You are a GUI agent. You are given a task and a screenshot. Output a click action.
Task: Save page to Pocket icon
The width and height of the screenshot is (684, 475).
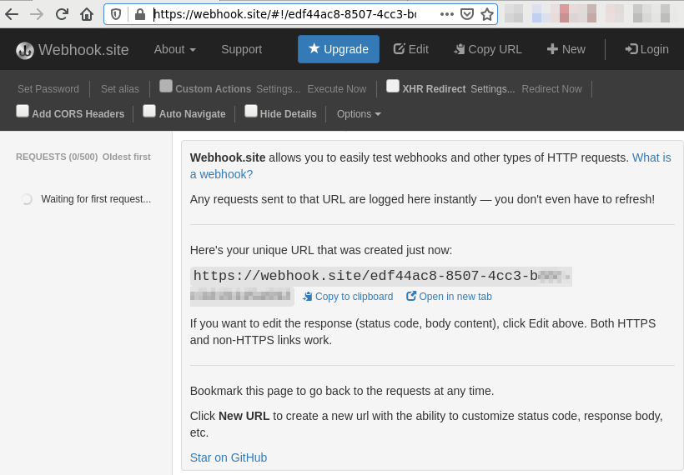point(467,14)
